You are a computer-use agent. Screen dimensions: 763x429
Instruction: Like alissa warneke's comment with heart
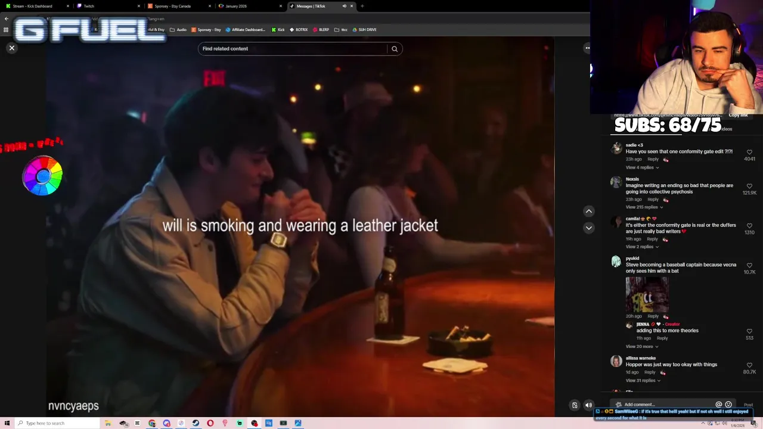(749, 365)
